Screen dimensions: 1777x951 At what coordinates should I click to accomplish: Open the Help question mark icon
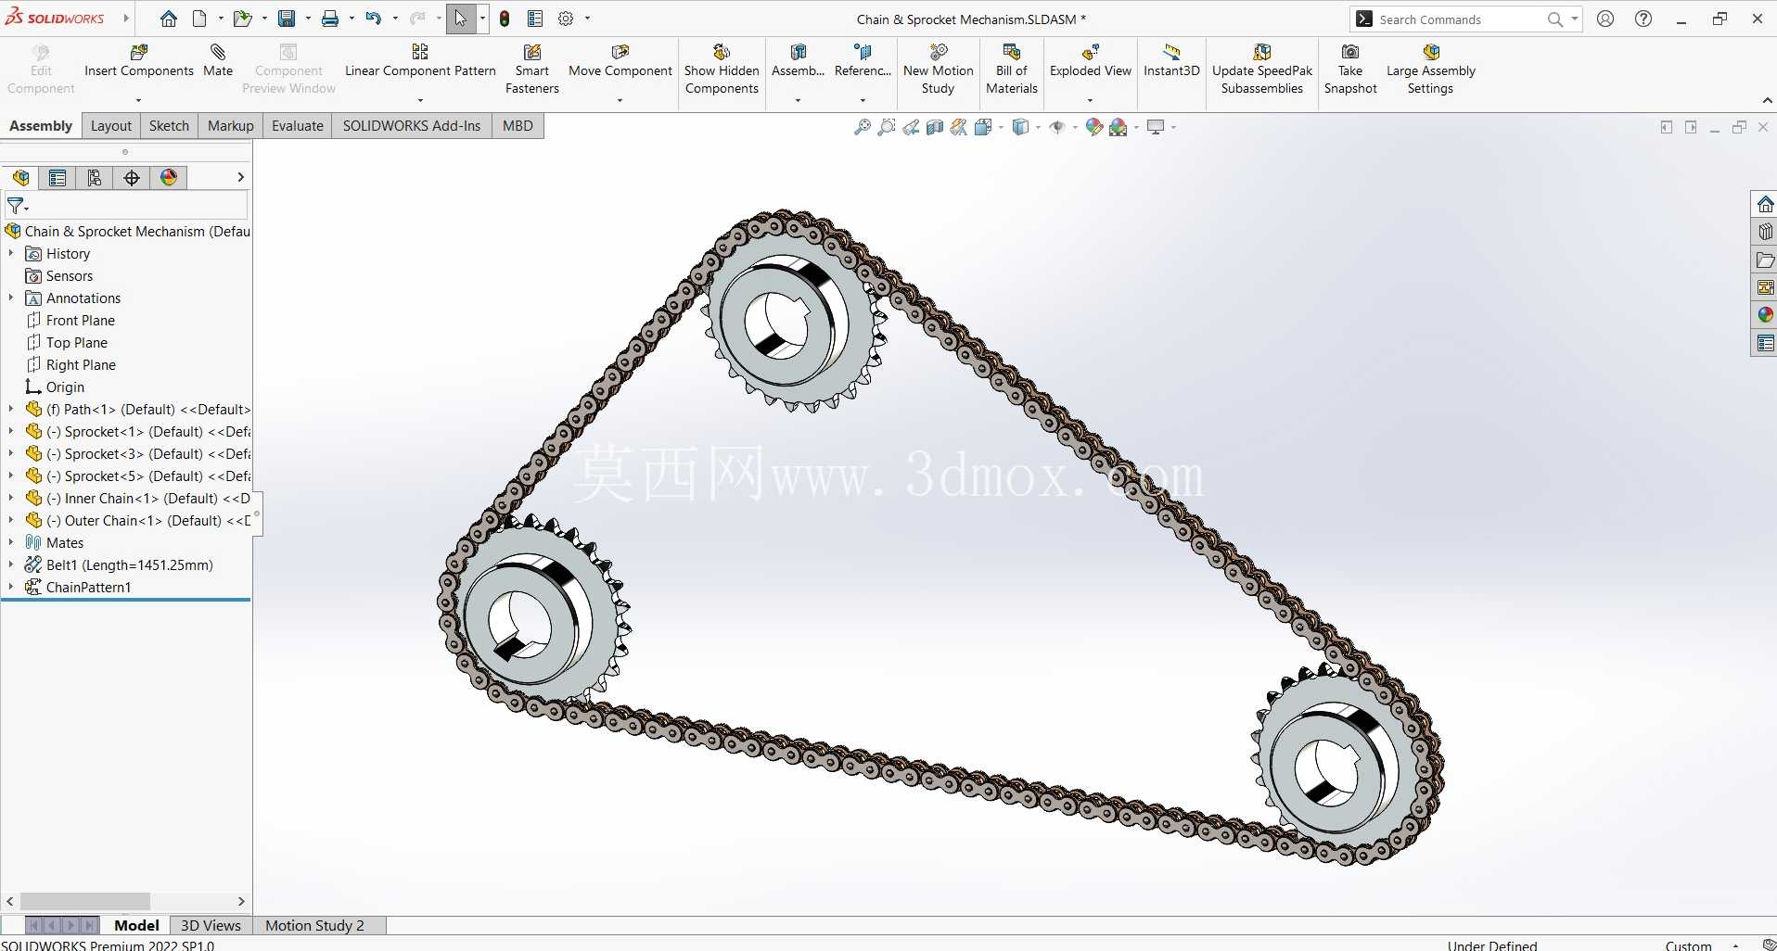(1643, 19)
